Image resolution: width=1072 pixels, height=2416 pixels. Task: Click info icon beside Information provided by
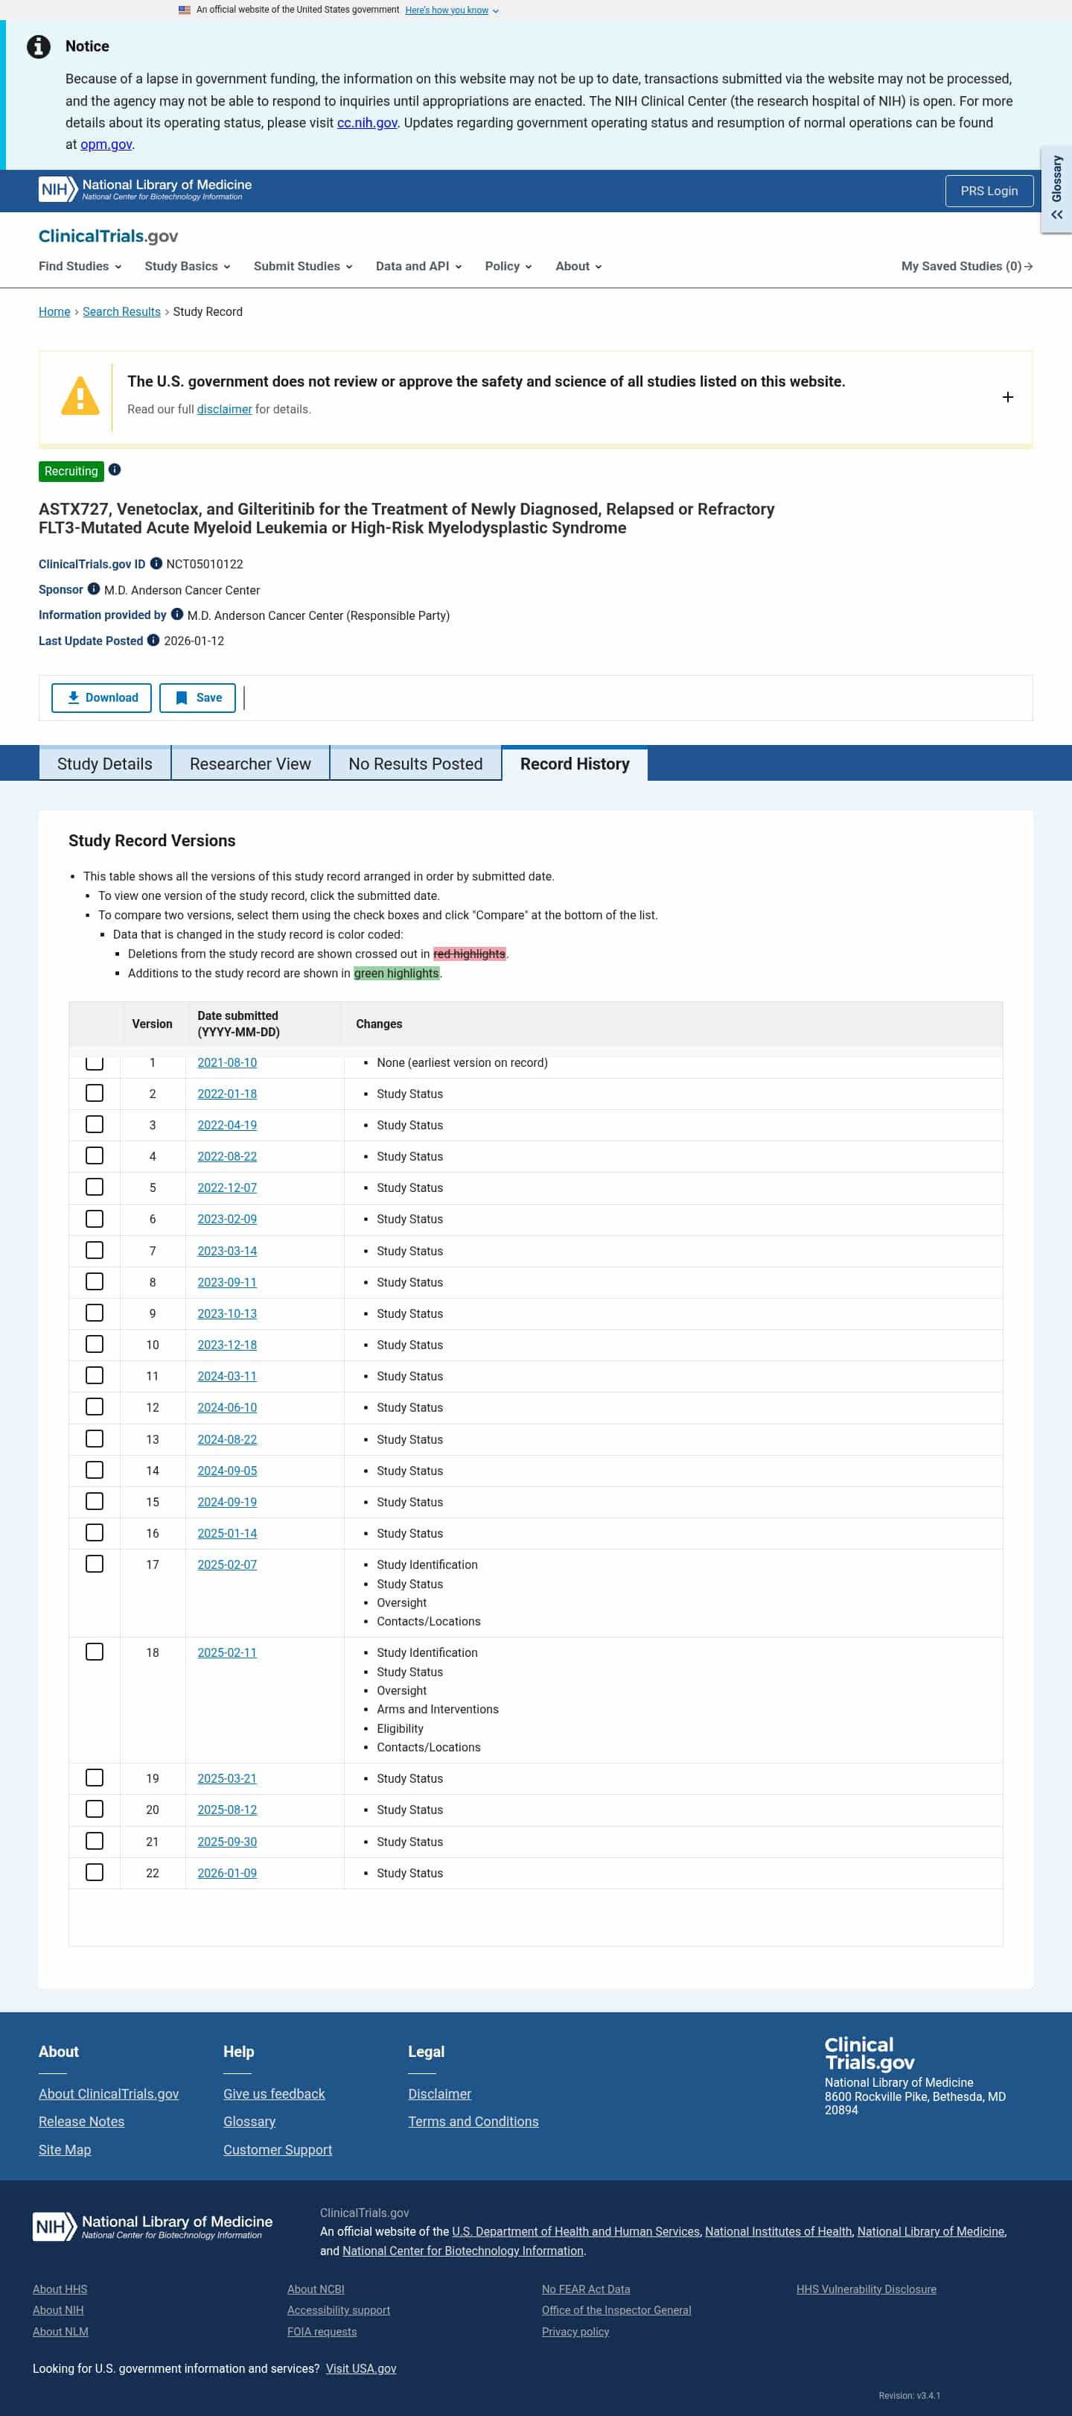point(177,615)
